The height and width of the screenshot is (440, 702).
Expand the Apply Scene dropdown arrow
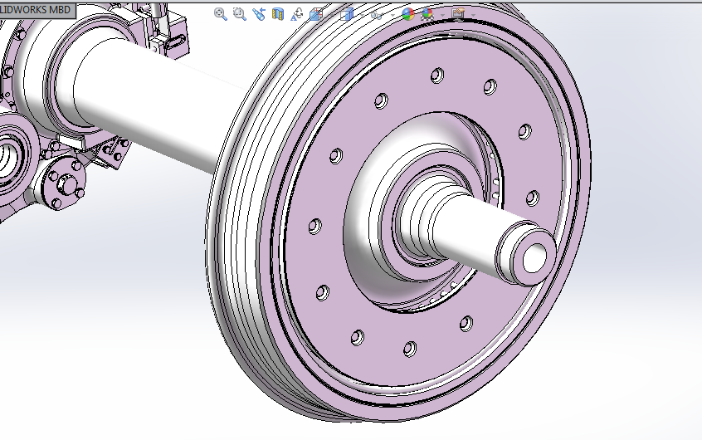click(x=443, y=15)
